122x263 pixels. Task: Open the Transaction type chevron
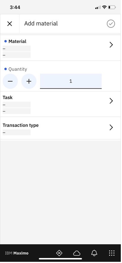[x=111, y=127]
